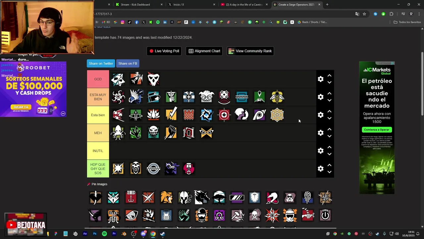Open settings gear for the INUTIL row
424x239 pixels.
[x=321, y=151]
